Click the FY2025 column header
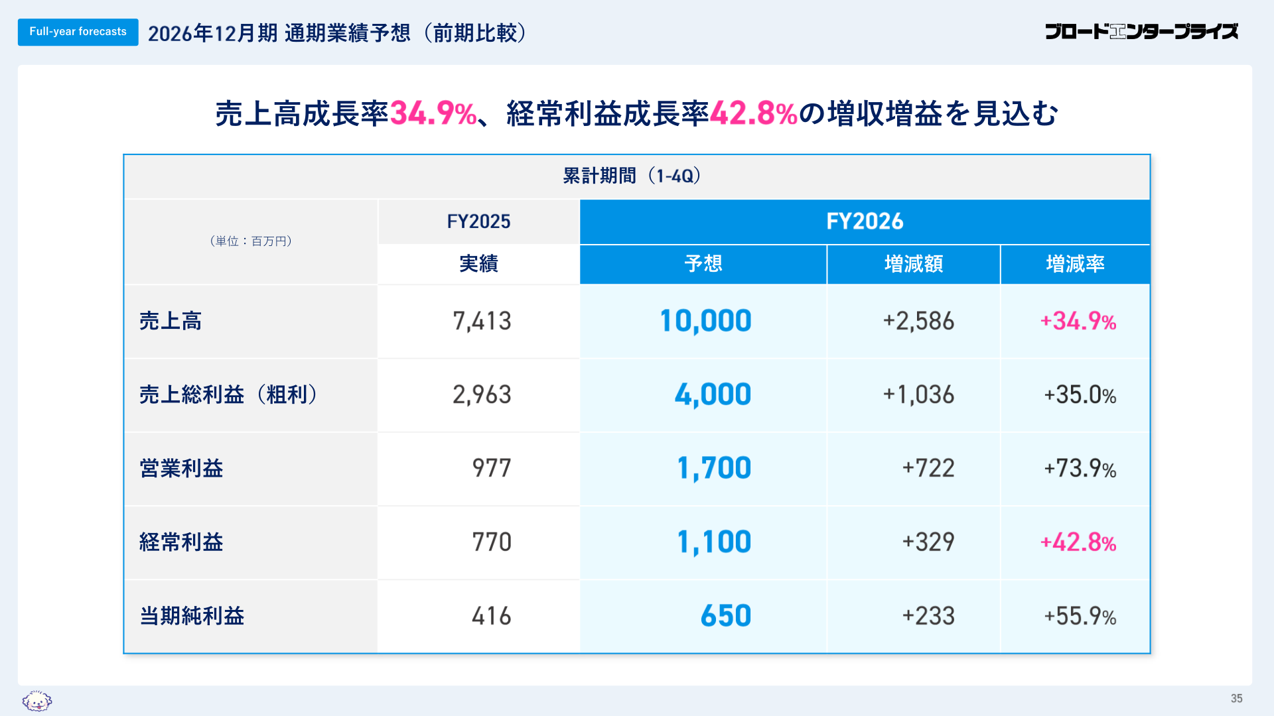 point(478,221)
